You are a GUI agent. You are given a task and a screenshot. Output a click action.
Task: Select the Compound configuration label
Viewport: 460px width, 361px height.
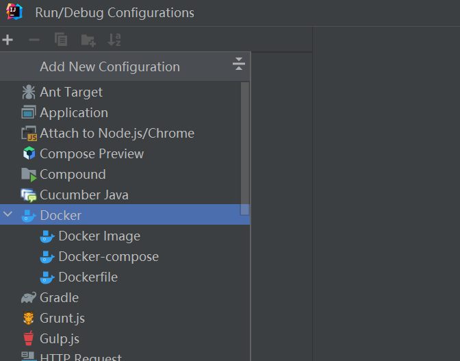coord(73,175)
